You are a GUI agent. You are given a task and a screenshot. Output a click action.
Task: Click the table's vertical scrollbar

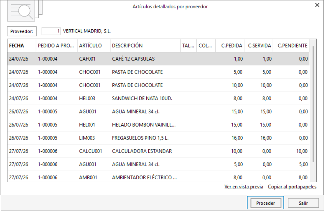pos(313,104)
